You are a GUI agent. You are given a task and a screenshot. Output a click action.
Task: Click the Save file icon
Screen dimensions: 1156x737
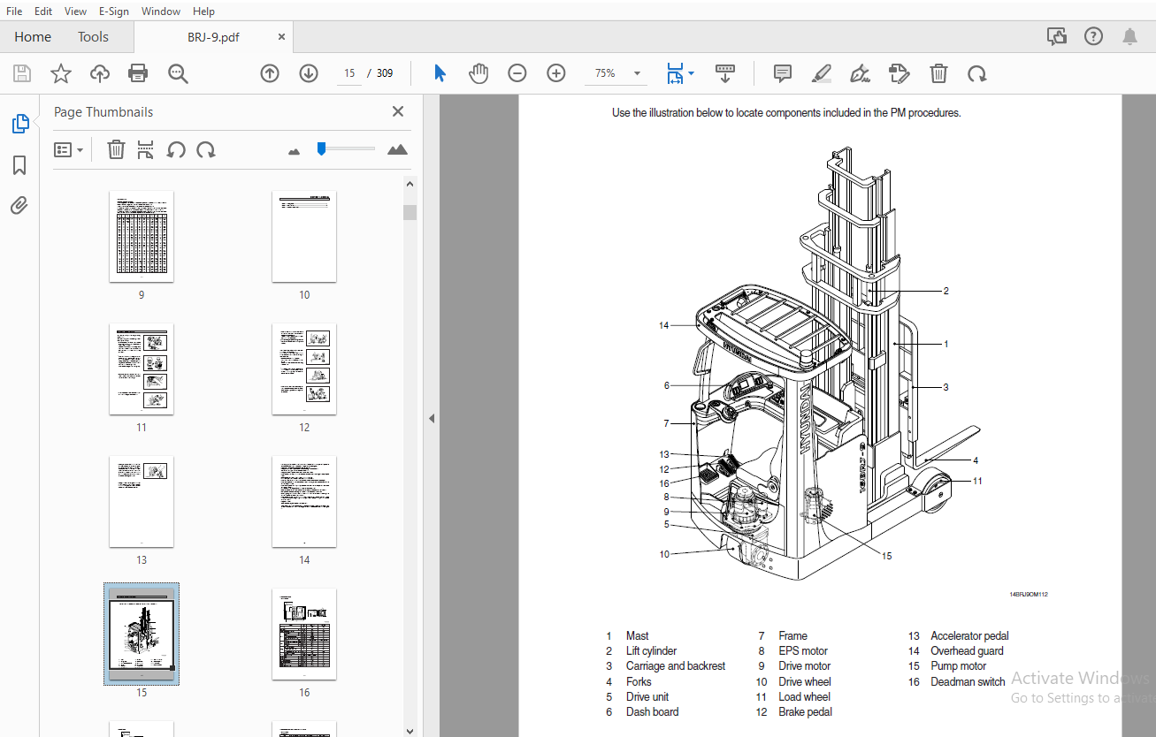point(21,73)
